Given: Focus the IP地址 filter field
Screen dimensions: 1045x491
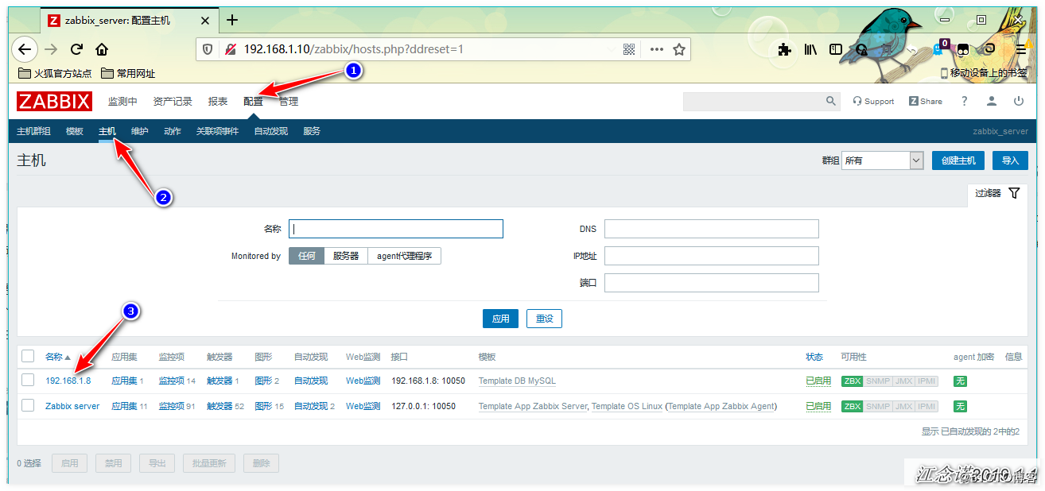Looking at the screenshot, I should coord(712,256).
